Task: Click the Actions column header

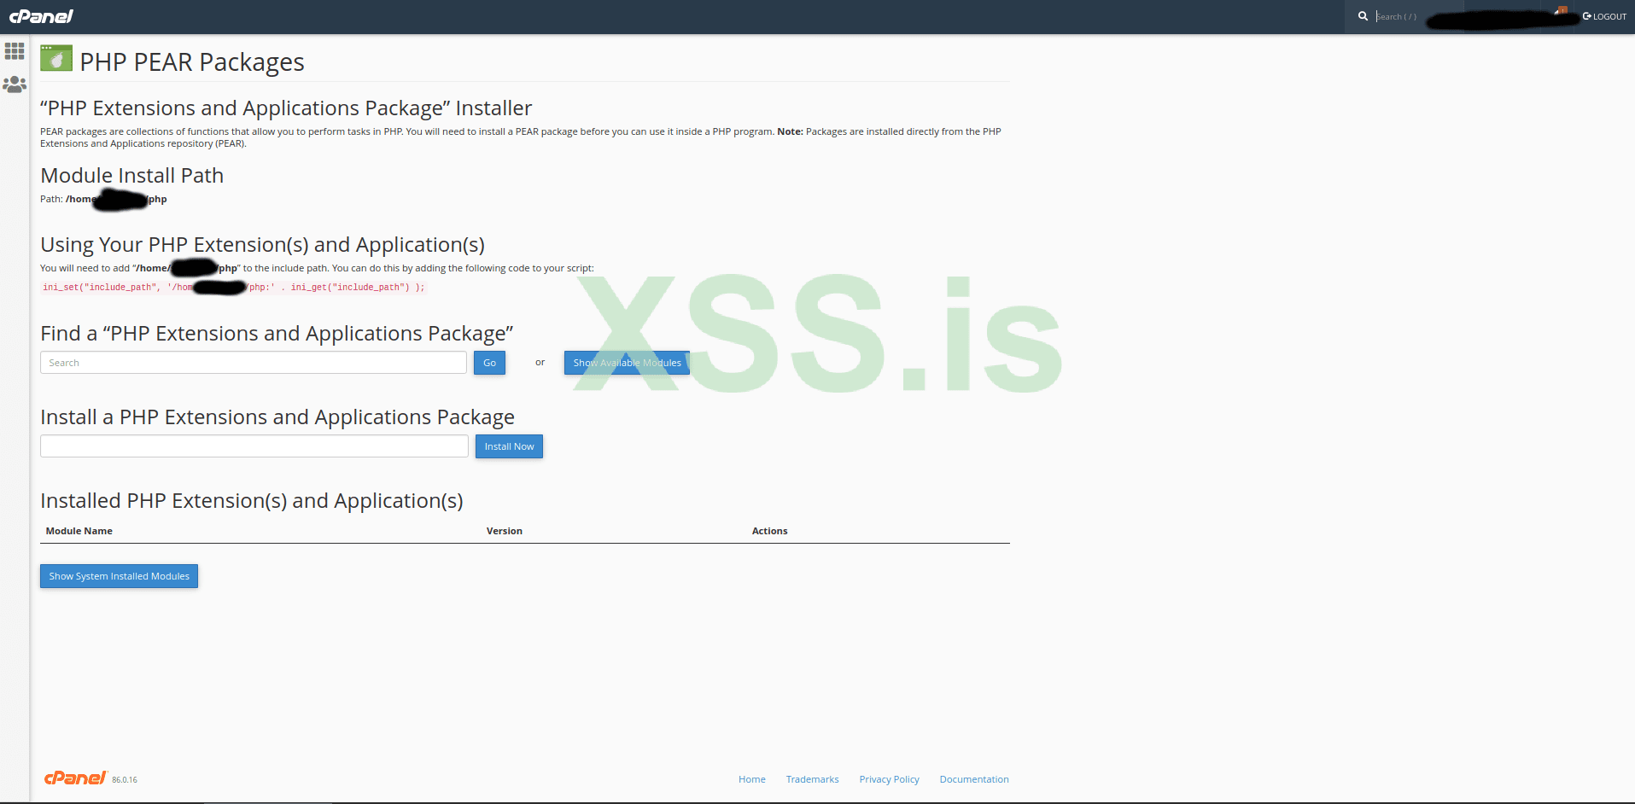Action: click(x=770, y=531)
